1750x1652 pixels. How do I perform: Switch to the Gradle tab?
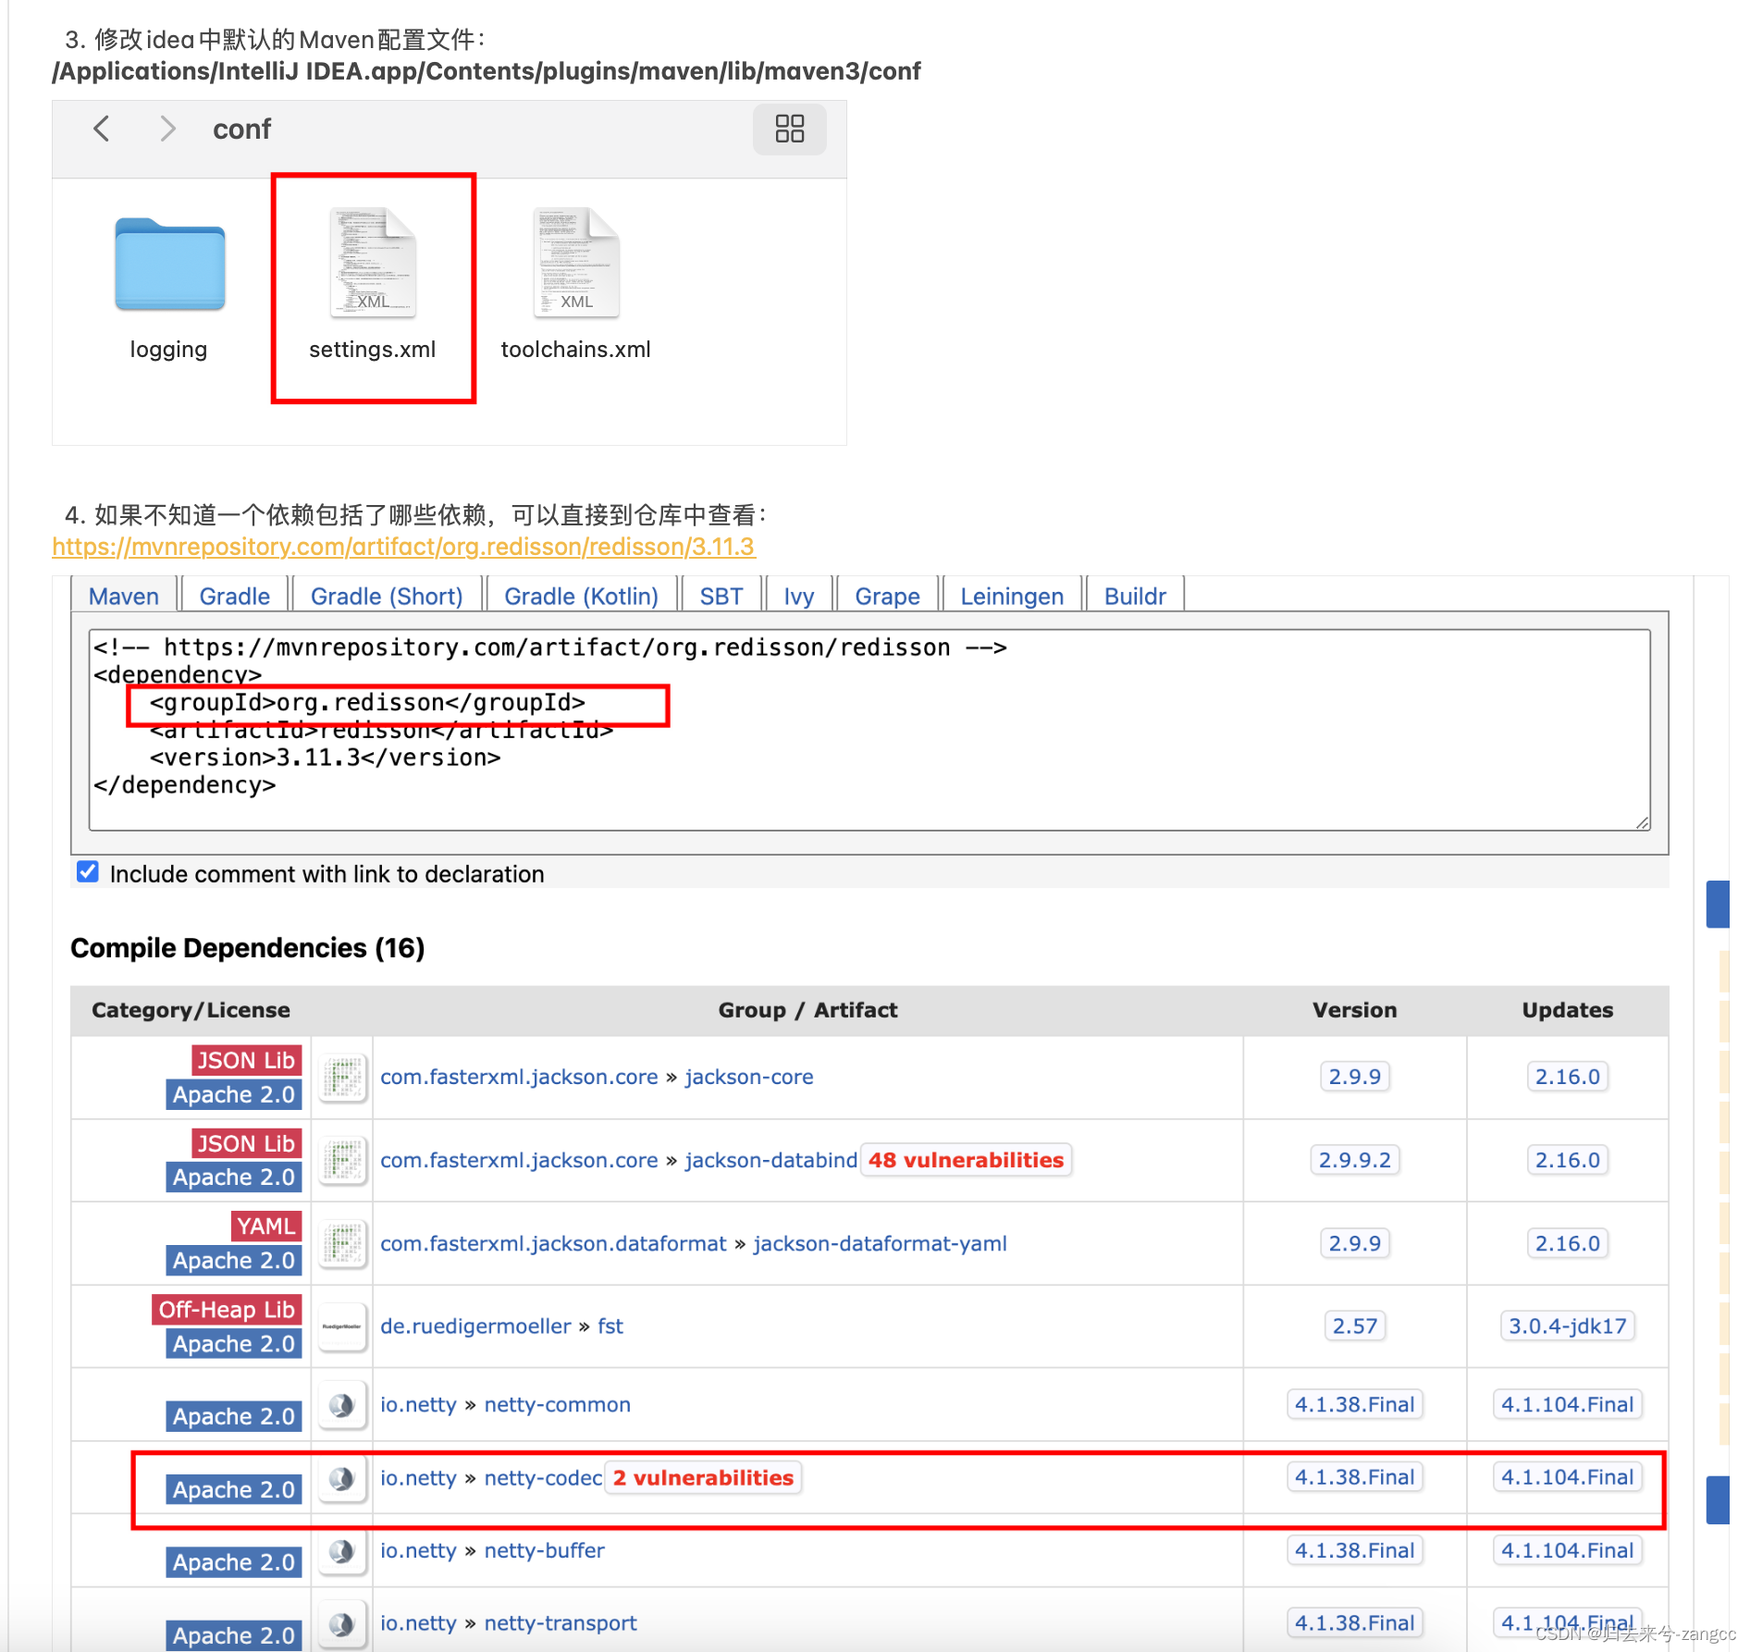click(x=235, y=596)
